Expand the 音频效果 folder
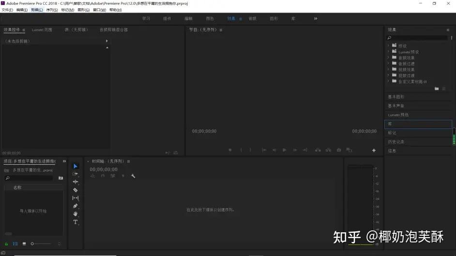The height and width of the screenshot is (256, 456). click(388, 57)
